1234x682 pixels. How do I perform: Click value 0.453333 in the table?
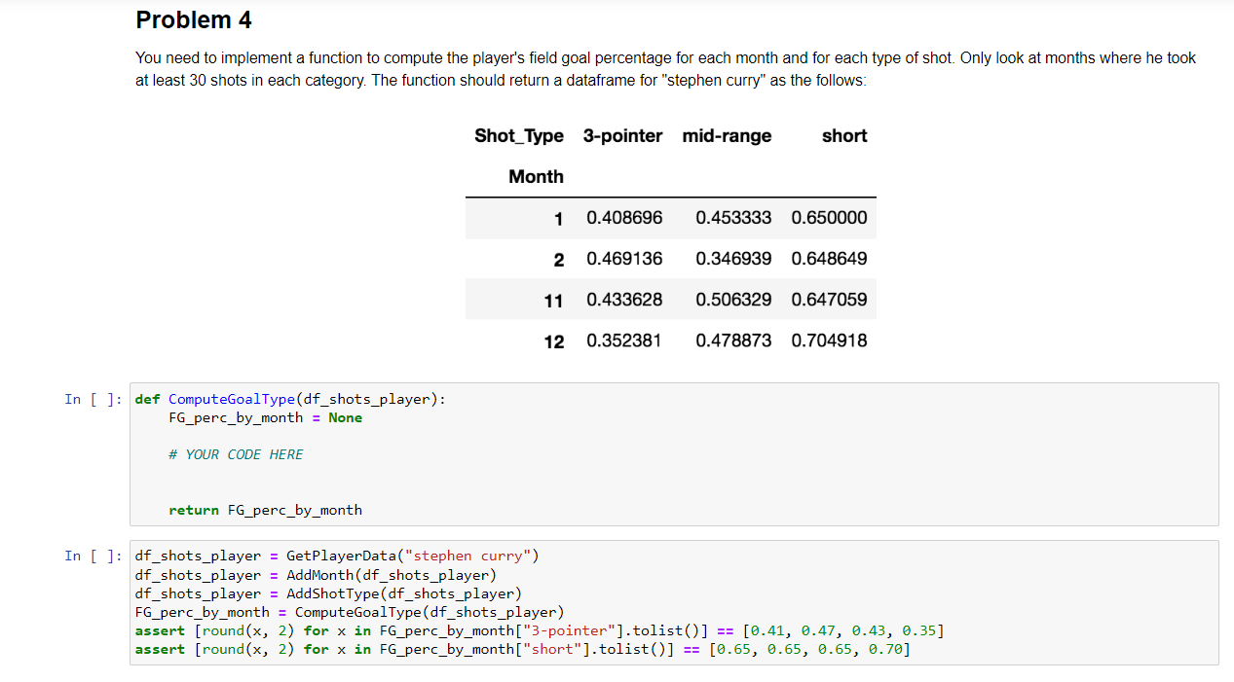click(733, 218)
